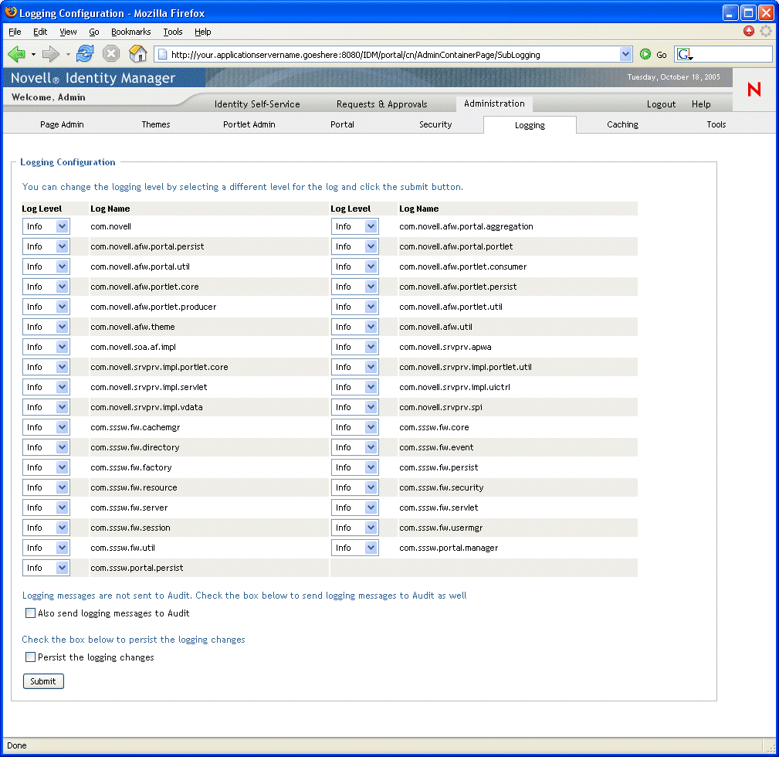Open the Go menu
The image size is (779, 757).
tap(94, 32)
